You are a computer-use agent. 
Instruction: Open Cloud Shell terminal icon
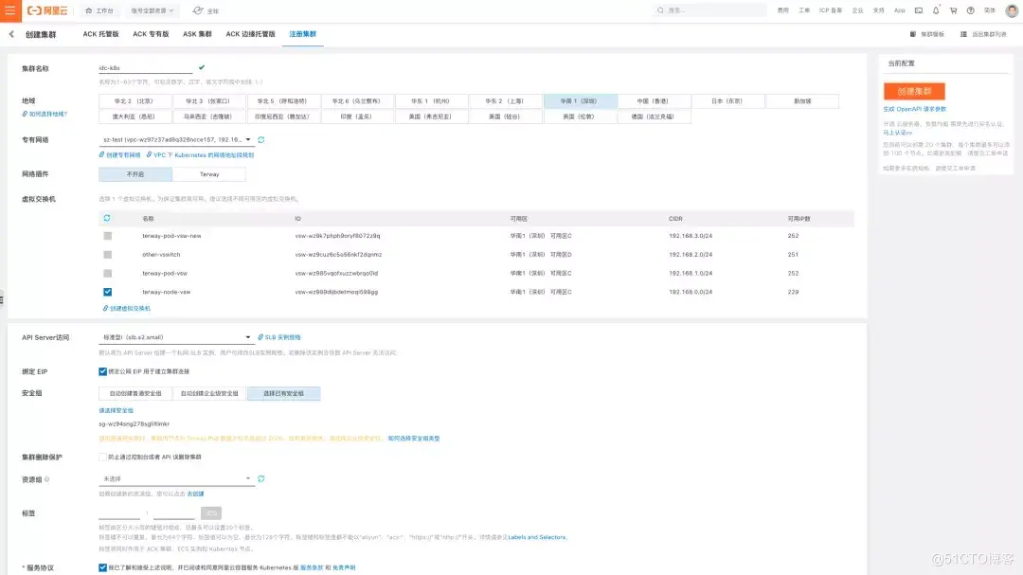(x=919, y=10)
